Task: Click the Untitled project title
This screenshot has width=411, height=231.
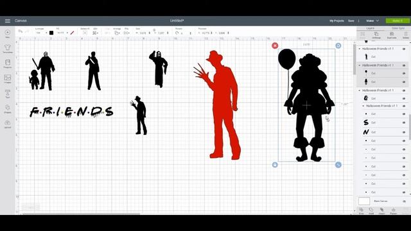Action: (177, 21)
